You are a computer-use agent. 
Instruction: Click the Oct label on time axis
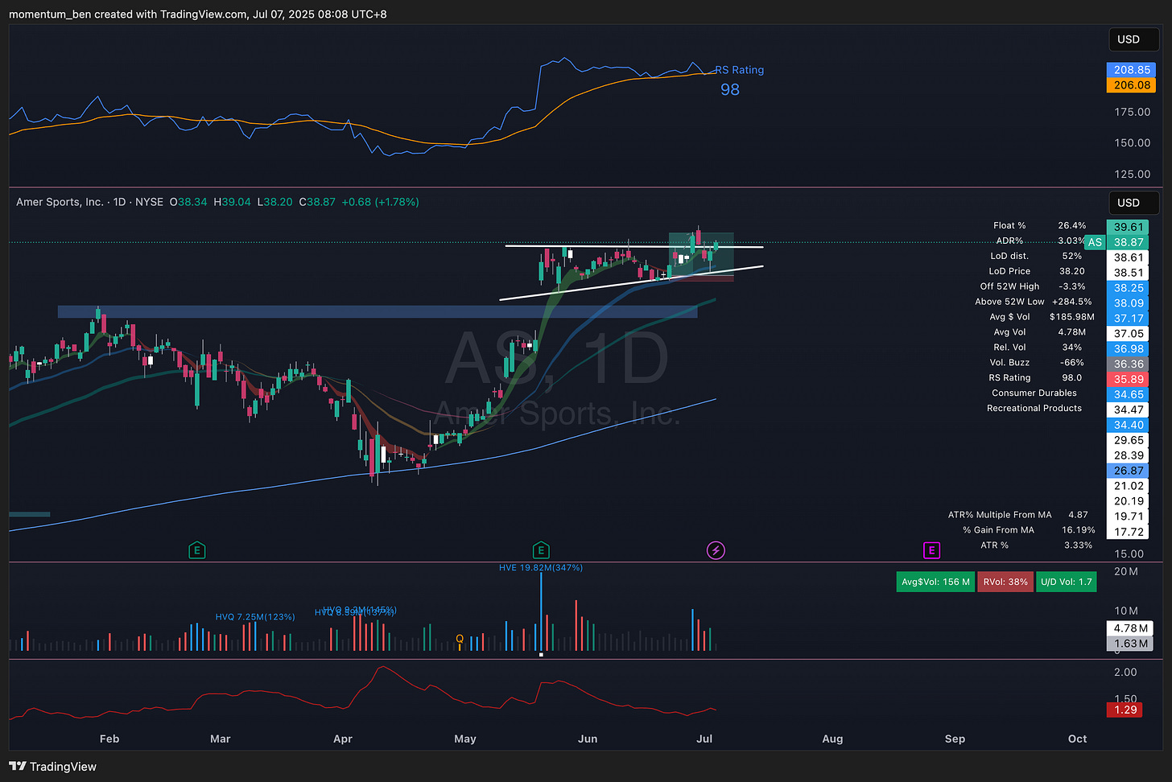pos(1077,739)
